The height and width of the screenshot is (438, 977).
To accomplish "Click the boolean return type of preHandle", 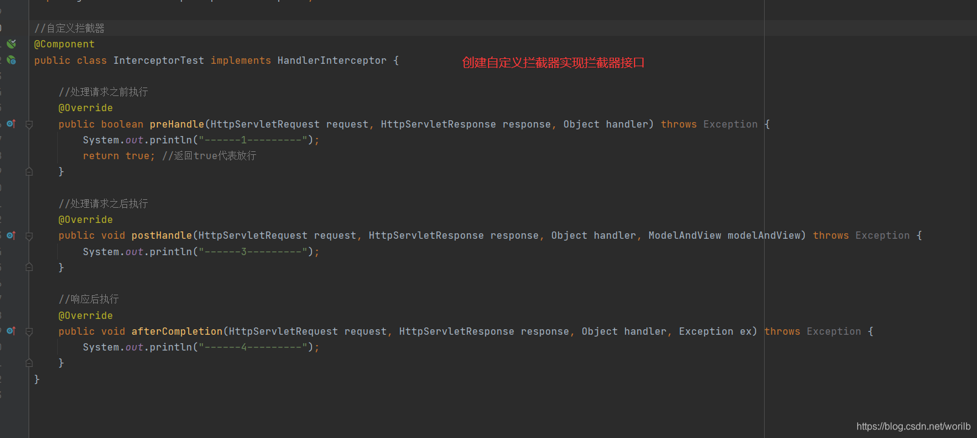I will pyautogui.click(x=122, y=125).
